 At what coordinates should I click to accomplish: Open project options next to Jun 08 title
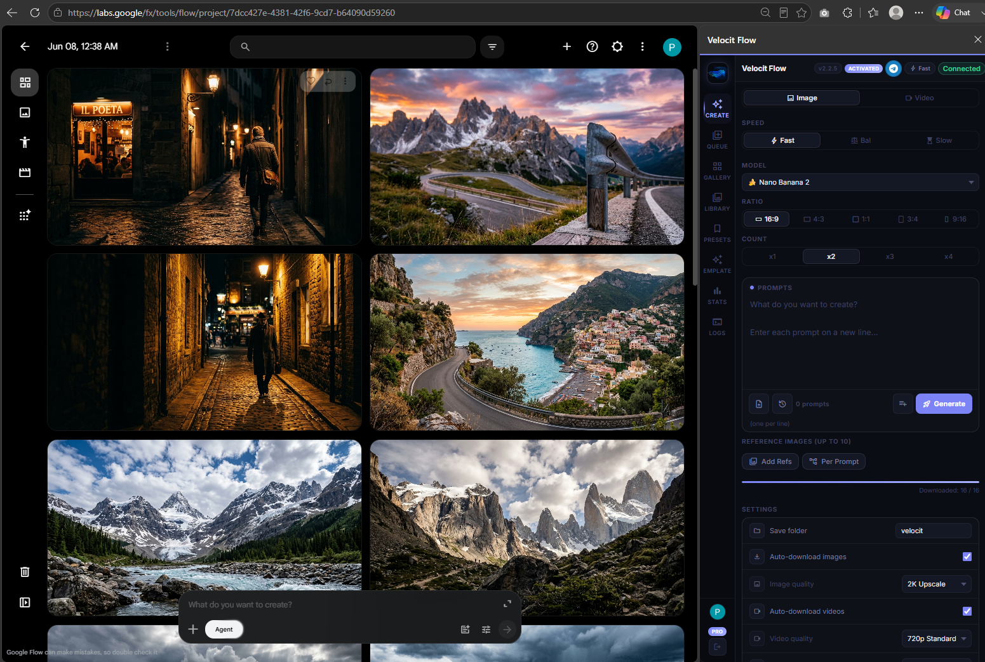167,46
